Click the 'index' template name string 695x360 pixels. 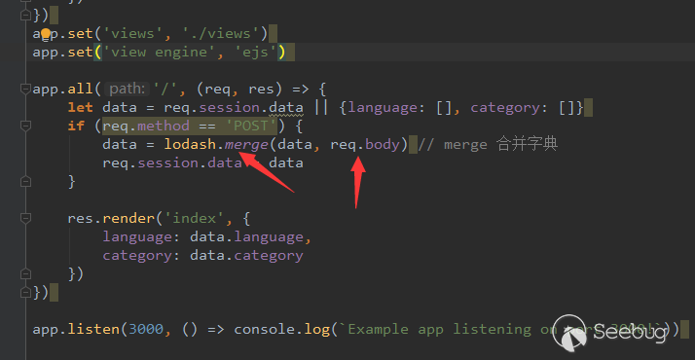click(x=194, y=218)
